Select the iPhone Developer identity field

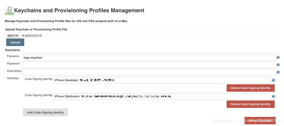(x=162, y=80)
